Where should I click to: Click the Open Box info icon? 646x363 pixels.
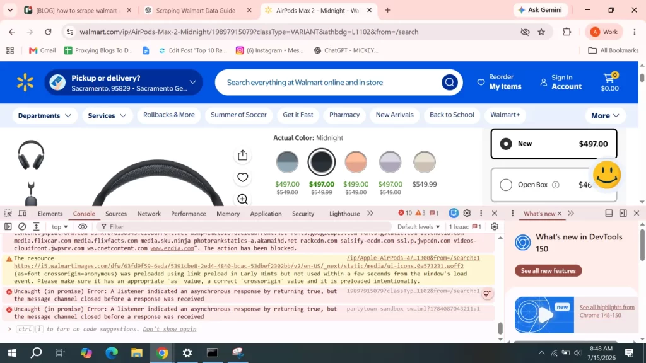click(556, 185)
